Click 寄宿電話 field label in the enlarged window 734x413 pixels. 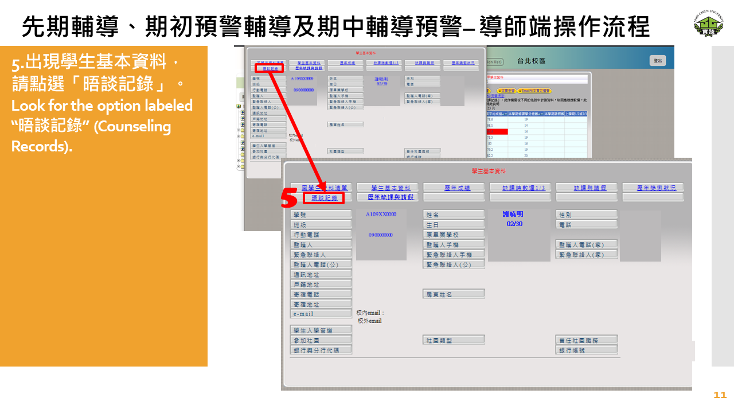tap(321, 294)
